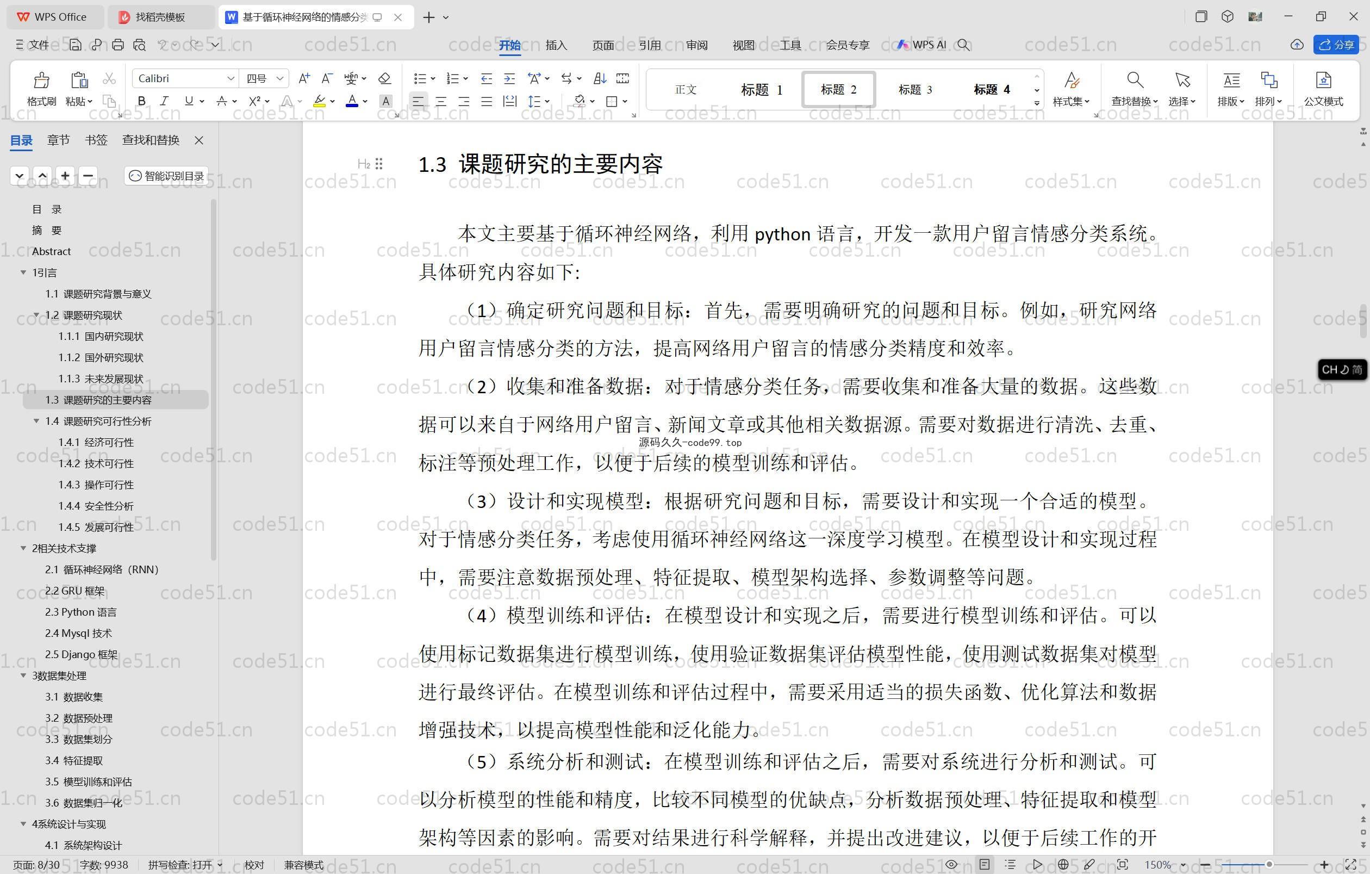The image size is (1370, 874).
Task: Collapse the 2相关技术支撑 tree node
Action: (23, 548)
